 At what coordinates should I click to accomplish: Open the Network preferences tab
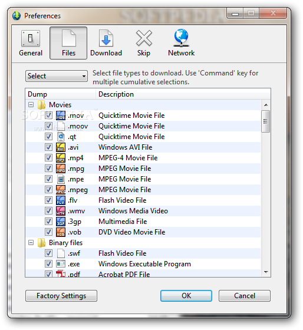pos(182,44)
